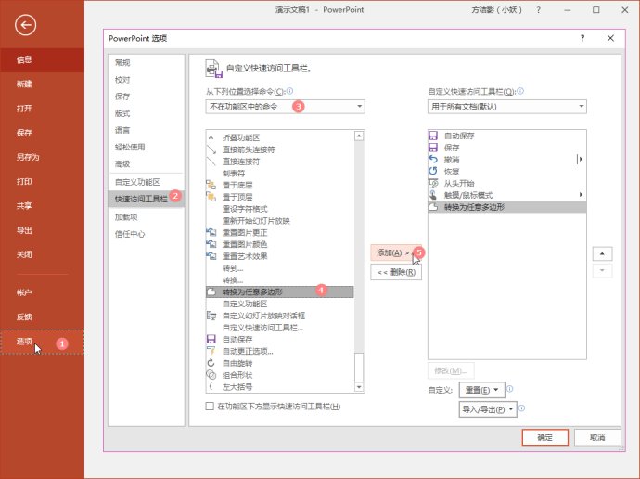Click the info icon beside 从下列位置选择命令
Viewport: 640px width, 479px height.
pyautogui.click(x=289, y=91)
